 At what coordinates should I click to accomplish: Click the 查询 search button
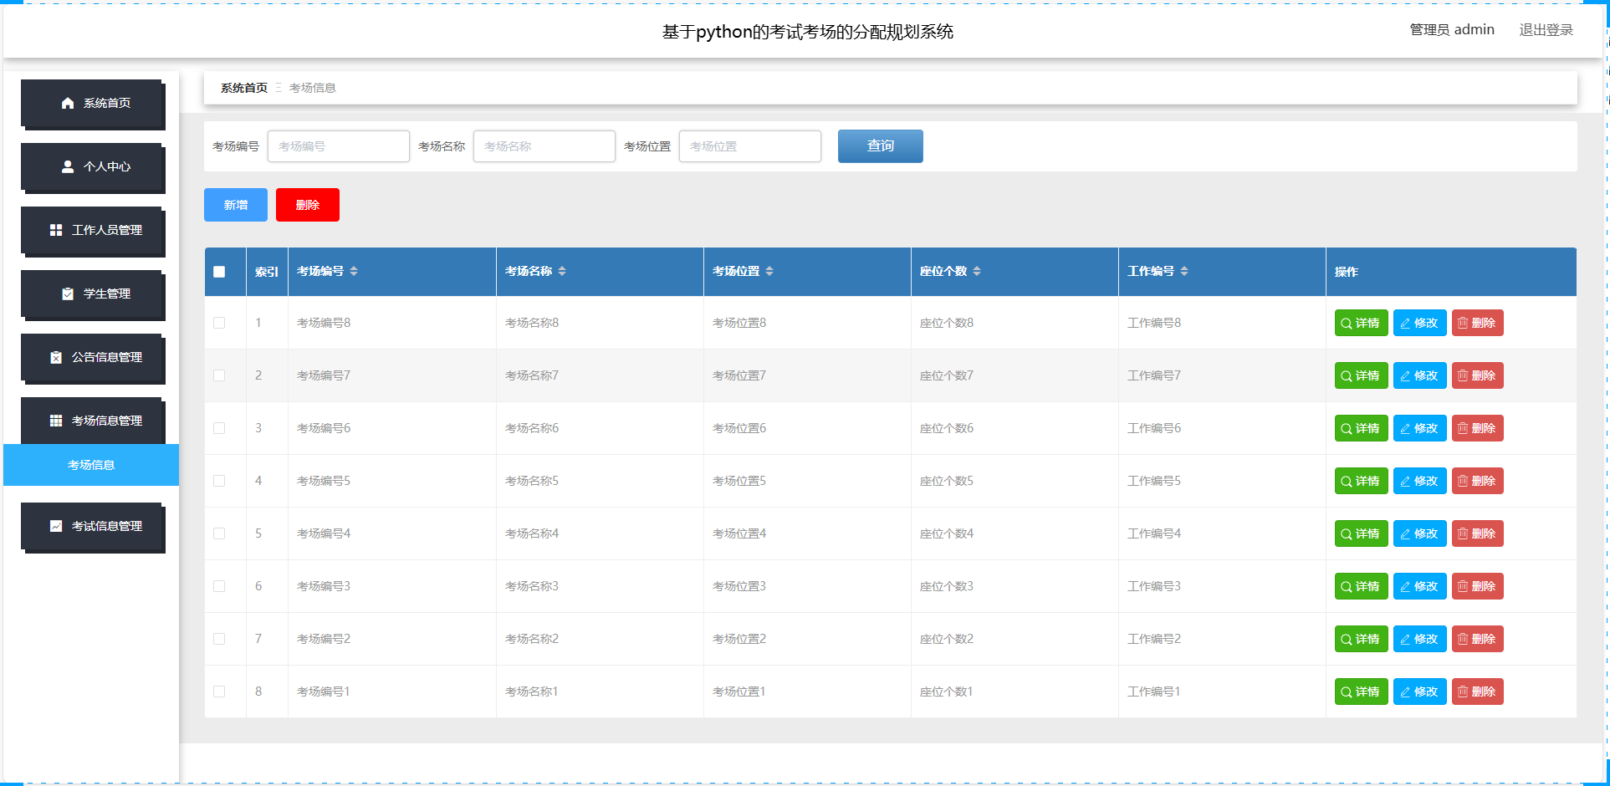(x=881, y=146)
